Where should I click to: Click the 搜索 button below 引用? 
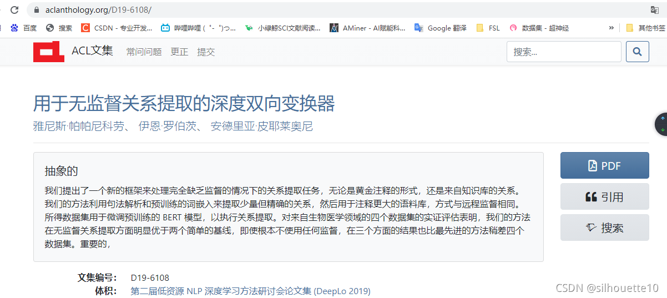[x=604, y=228]
